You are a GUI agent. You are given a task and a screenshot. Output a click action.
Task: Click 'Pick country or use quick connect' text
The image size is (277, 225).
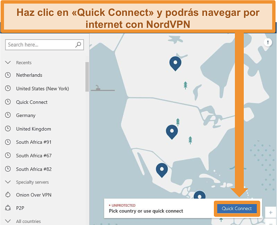tap(146, 211)
